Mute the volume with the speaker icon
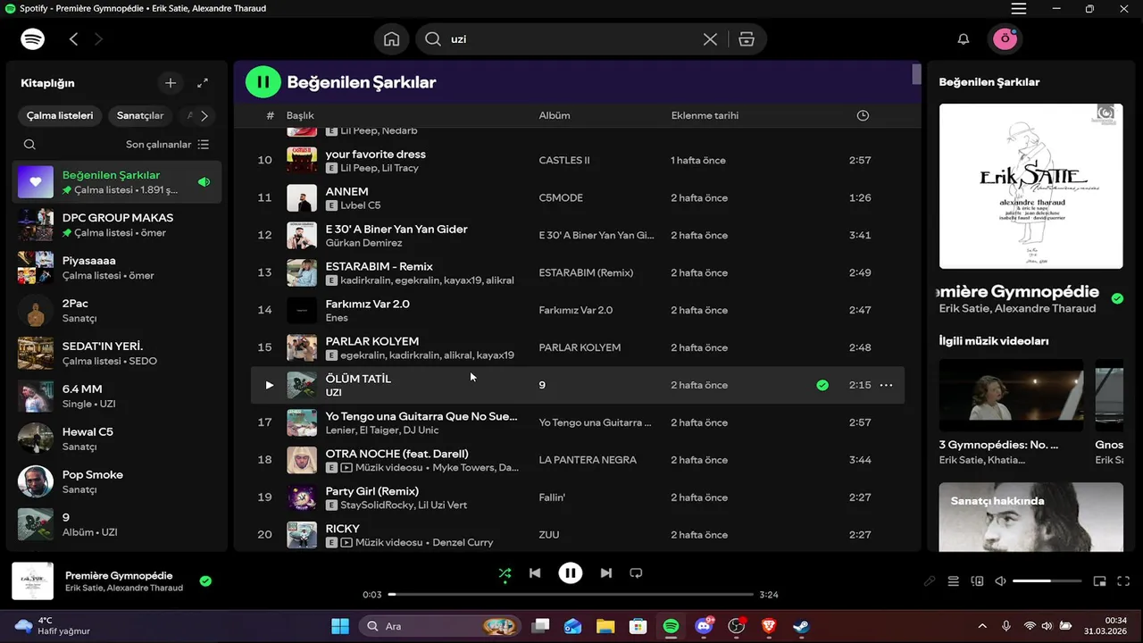This screenshot has height=643, width=1143. pyautogui.click(x=1000, y=581)
